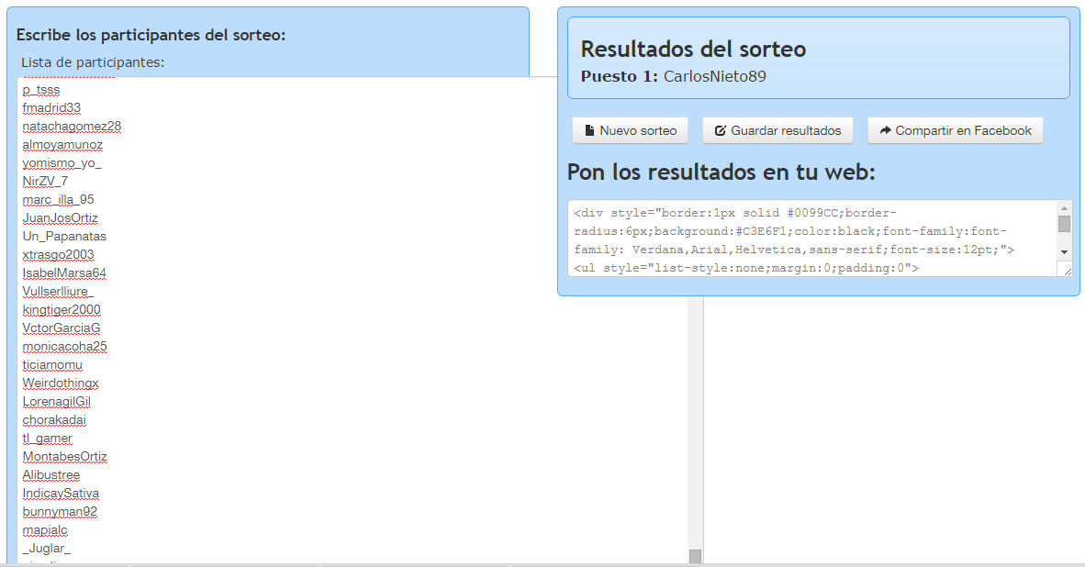
Task: Click Compartir en Facebook button
Action: click(955, 130)
